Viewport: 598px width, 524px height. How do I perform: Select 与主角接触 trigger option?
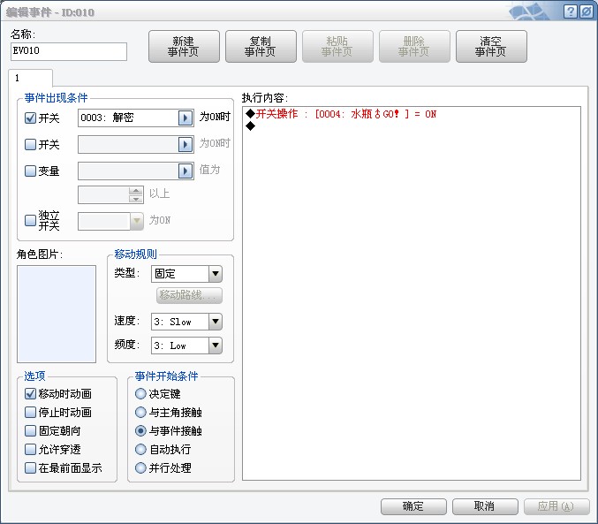pyautogui.click(x=140, y=412)
